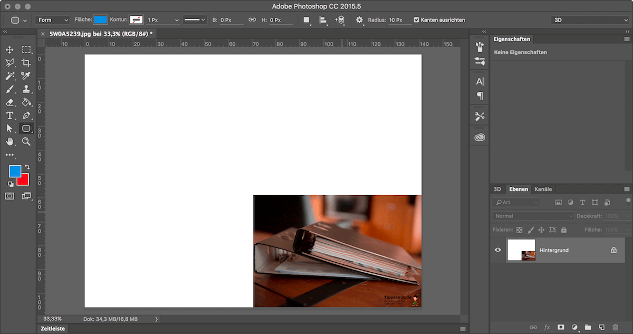Viewport: 633px width, 334px height.
Task: Open the Art layer filter type dropdown
Action: 516,203
